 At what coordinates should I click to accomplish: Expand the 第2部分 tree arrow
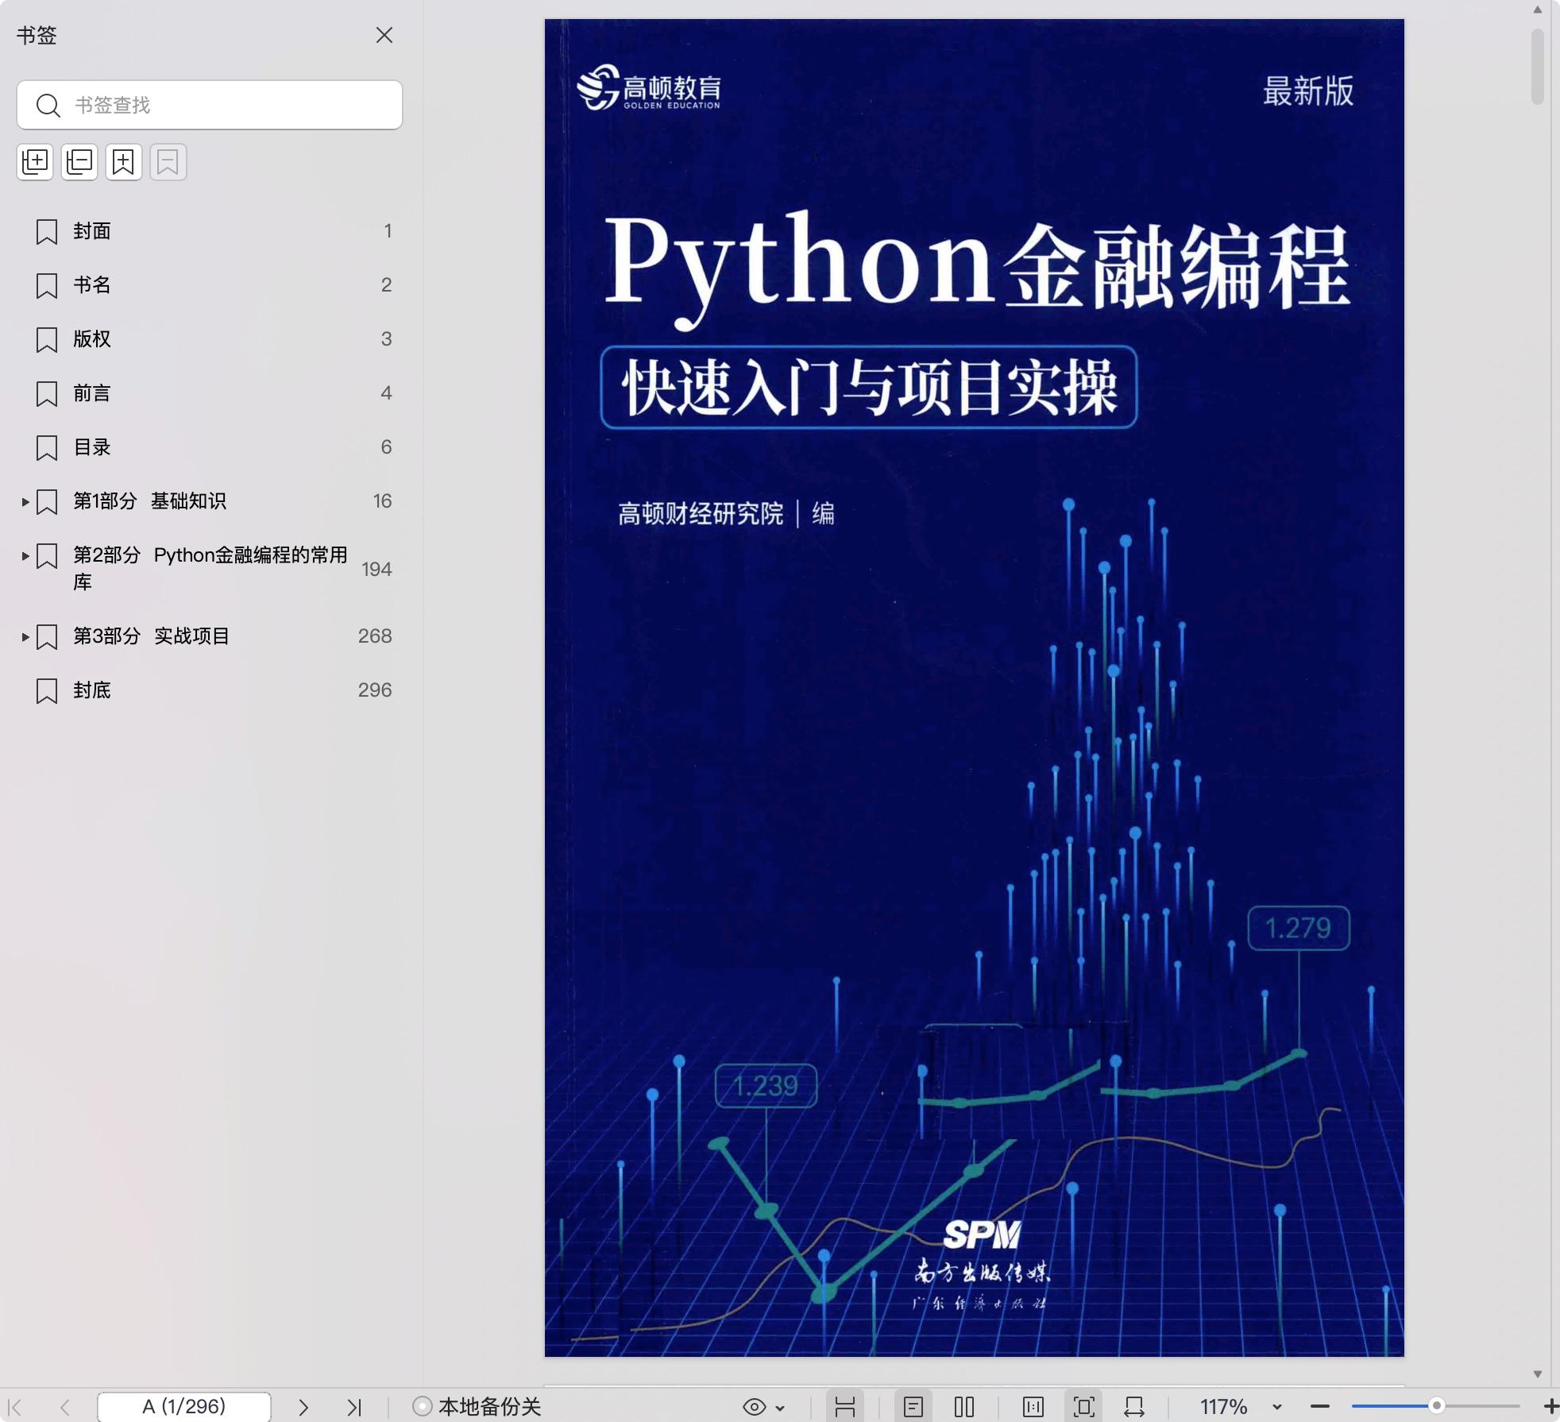click(25, 556)
